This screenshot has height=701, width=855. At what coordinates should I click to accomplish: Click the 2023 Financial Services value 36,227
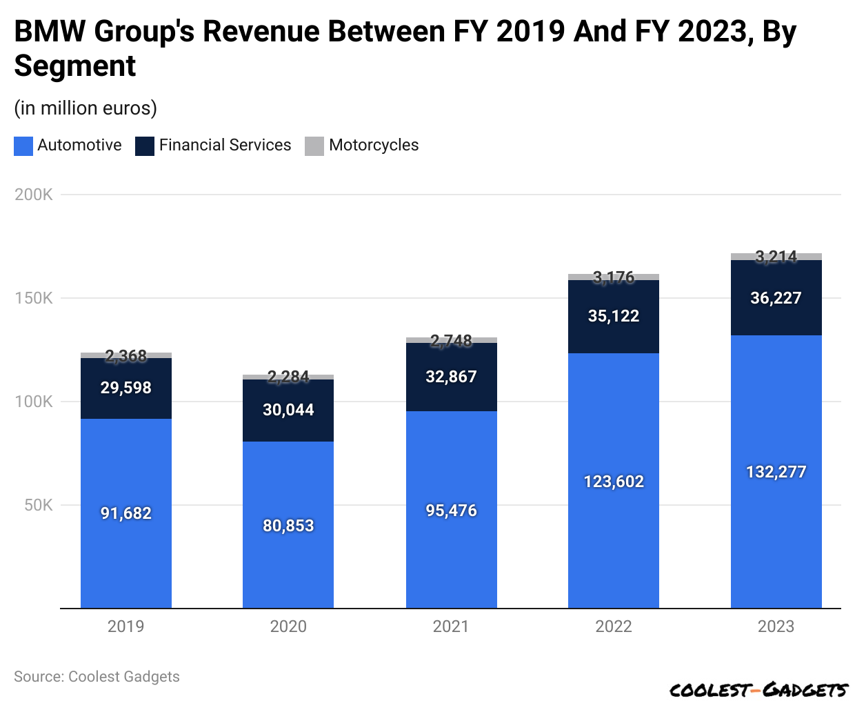point(776,298)
